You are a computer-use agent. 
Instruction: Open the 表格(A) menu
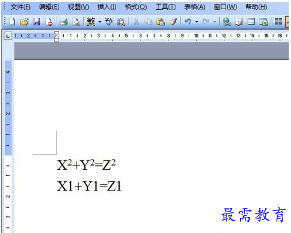click(x=194, y=7)
